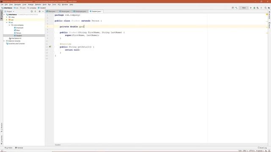Click the Debug bug icon
Screen dimensions: 271x152
[254, 8]
